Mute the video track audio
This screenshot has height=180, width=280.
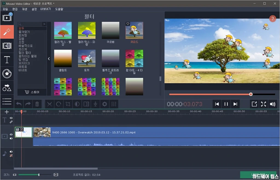(11, 138)
